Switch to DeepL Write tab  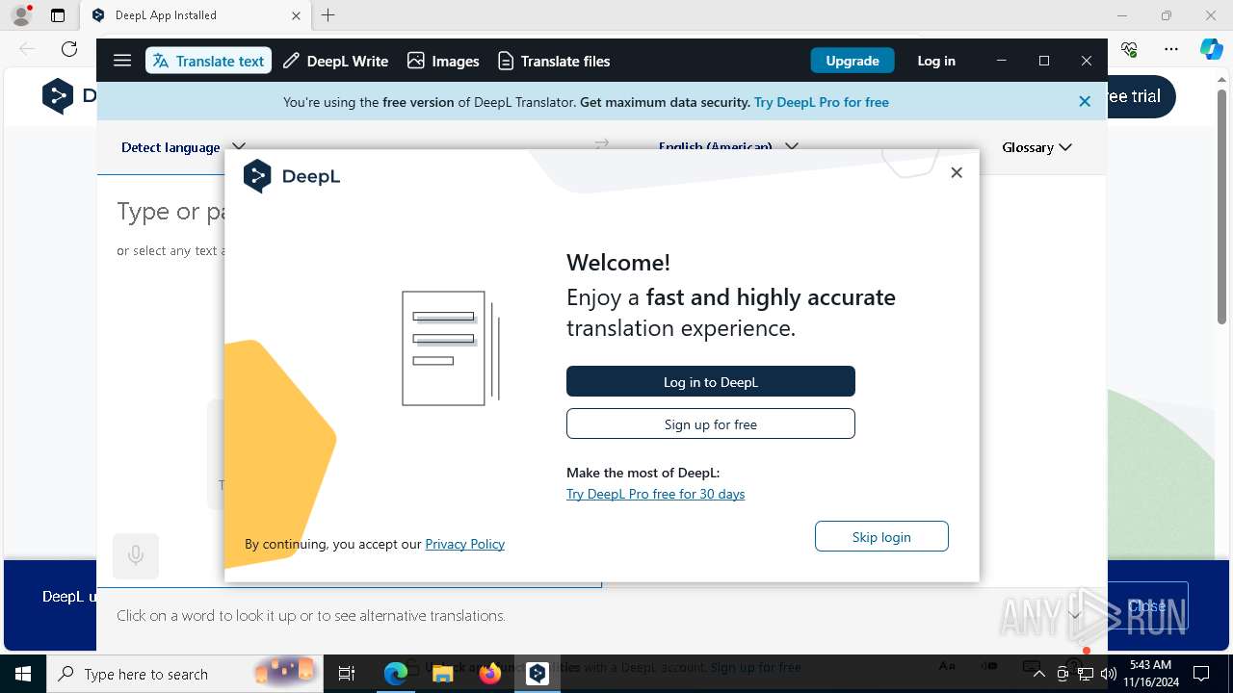[335, 61]
